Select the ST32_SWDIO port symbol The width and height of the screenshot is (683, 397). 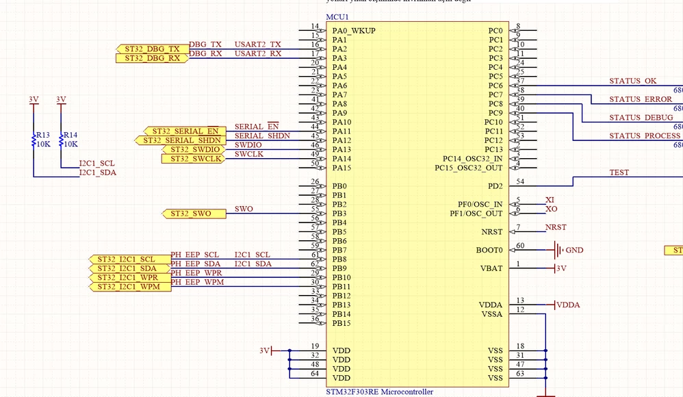coord(194,149)
